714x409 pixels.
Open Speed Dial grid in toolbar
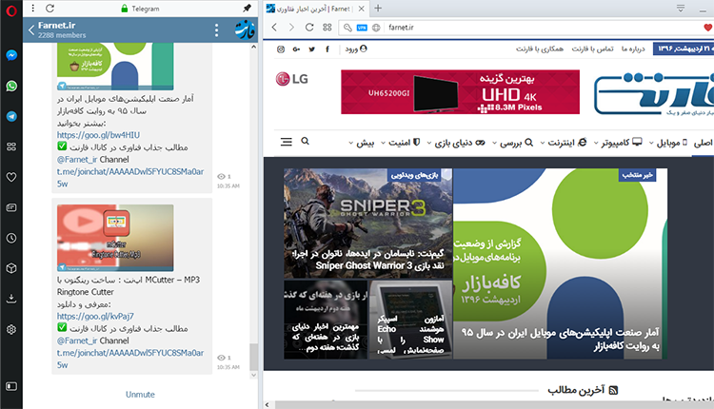click(327, 28)
